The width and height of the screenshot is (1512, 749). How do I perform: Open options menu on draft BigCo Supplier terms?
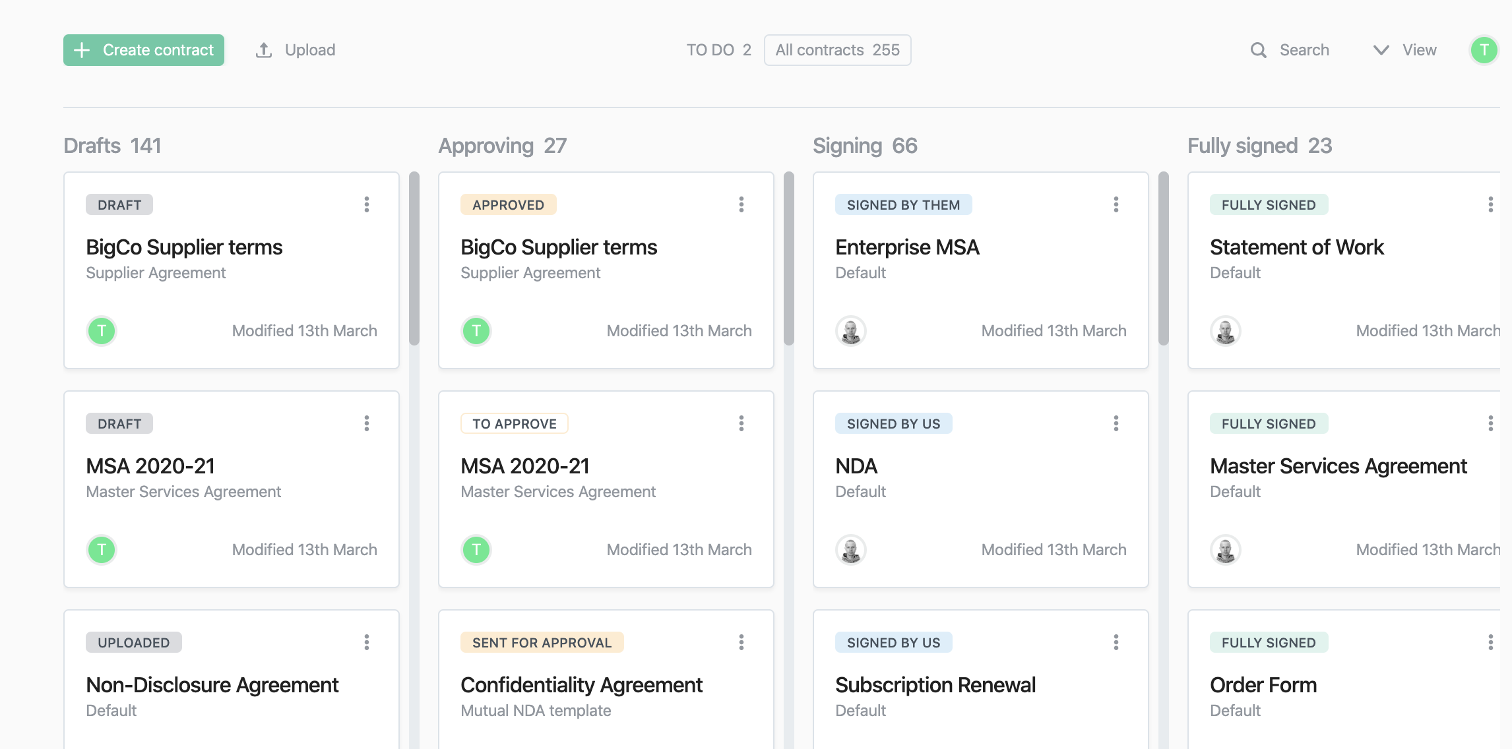tap(367, 204)
